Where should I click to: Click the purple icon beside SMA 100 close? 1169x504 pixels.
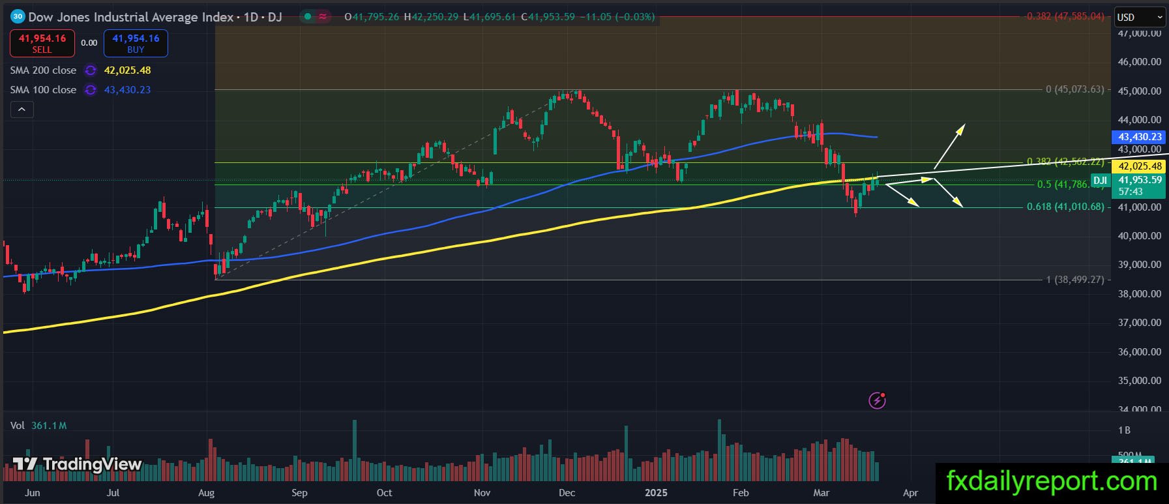click(x=91, y=90)
